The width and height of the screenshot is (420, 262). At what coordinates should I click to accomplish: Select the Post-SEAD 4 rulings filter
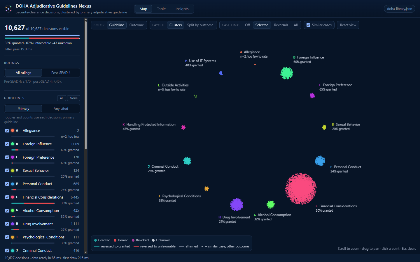click(x=61, y=73)
